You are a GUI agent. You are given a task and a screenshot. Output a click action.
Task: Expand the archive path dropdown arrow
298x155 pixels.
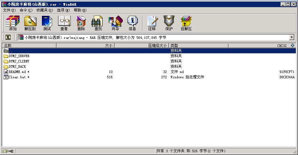291,37
